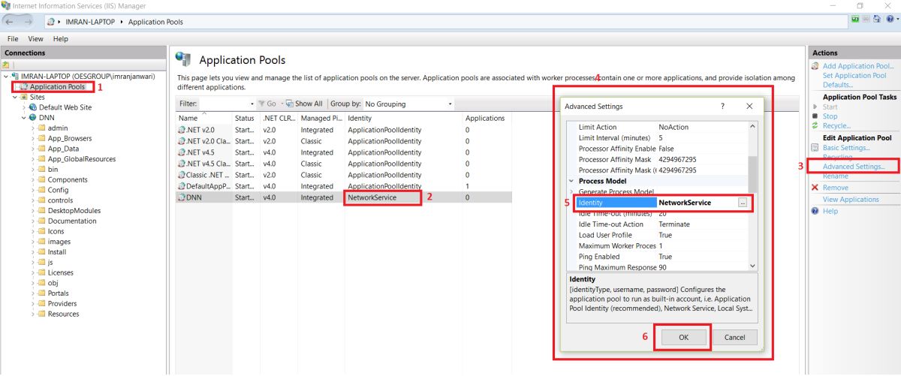Screen dimensions: 901x376
Task: Click the dialog help question mark
Action: (x=722, y=107)
